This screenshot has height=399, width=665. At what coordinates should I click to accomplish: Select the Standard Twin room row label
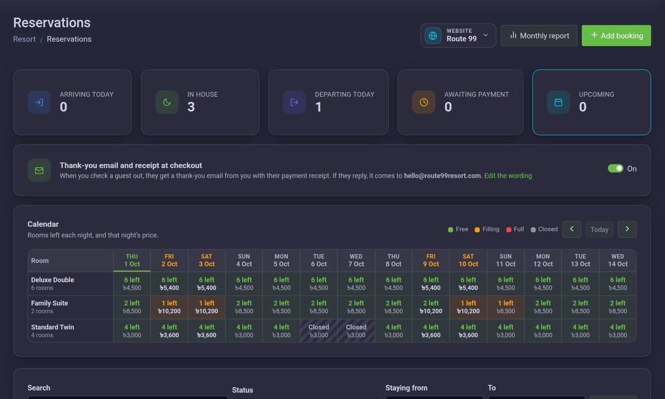[70, 331]
